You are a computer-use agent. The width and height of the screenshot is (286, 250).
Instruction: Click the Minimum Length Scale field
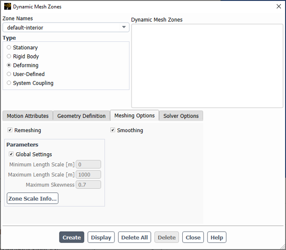point(88,164)
